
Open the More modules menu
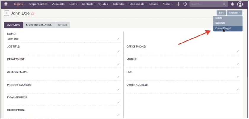pos(168,4)
